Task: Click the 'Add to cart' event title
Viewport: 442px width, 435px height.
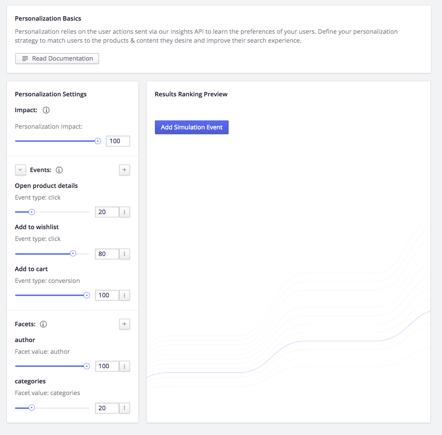Action: pos(31,269)
